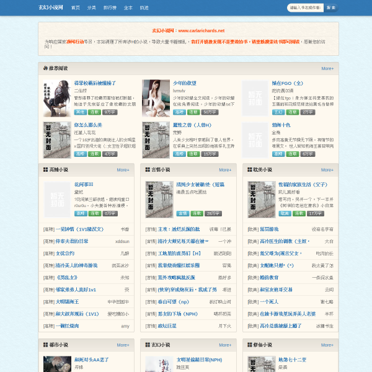Open More+ in the 耽美小说 section
Viewport: 372px width, 372px height.
coord(327,170)
